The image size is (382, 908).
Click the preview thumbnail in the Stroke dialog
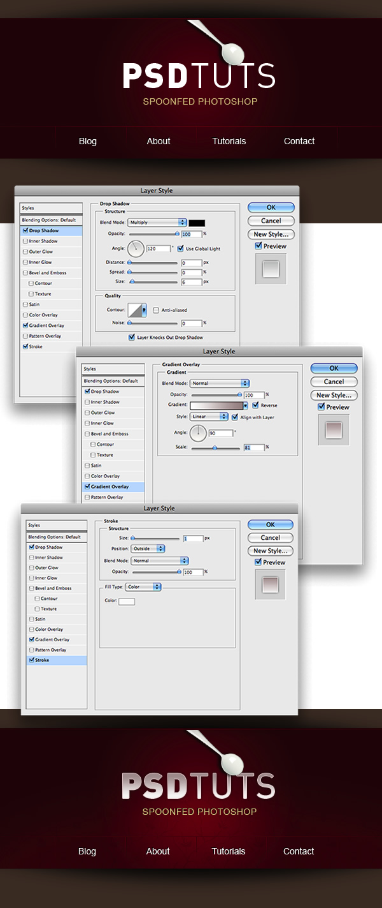point(270,584)
